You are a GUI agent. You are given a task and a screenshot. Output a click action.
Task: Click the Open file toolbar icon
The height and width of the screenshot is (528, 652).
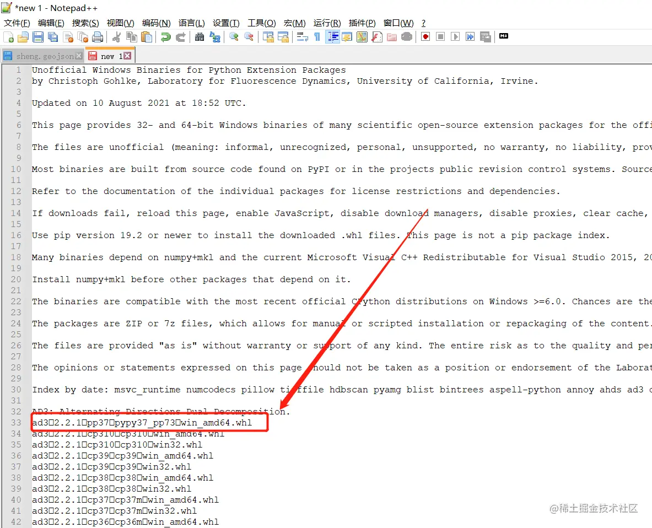[x=23, y=37]
